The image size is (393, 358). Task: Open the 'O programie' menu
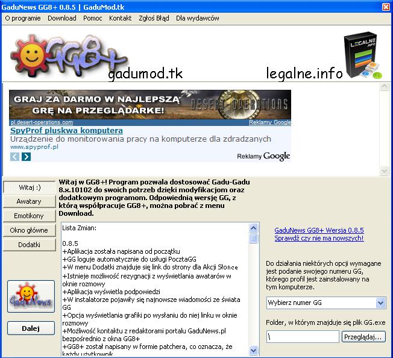pyautogui.click(x=23, y=18)
